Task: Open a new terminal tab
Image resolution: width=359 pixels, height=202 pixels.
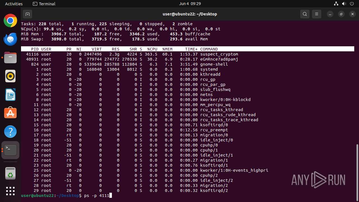Action: tap(27, 14)
